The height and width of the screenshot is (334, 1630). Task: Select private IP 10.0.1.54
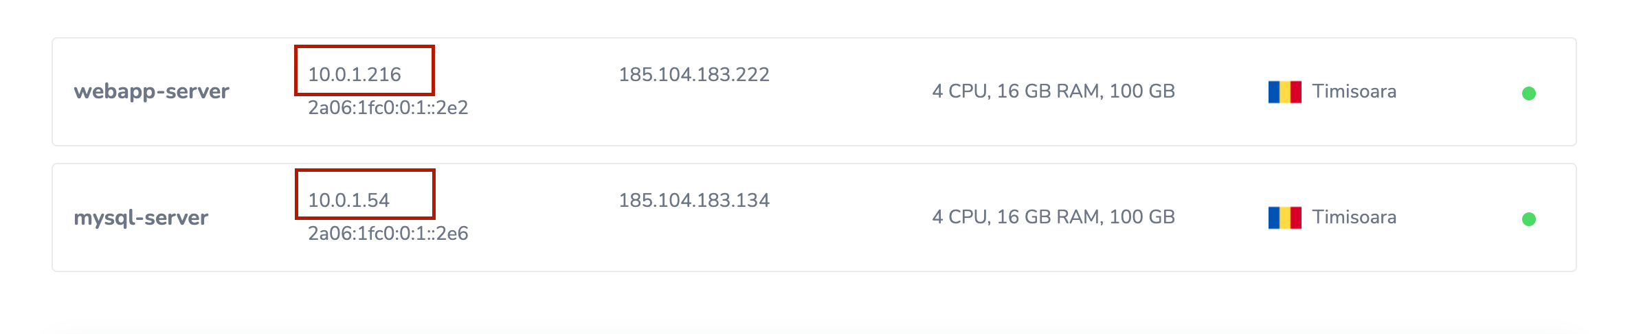(x=348, y=200)
